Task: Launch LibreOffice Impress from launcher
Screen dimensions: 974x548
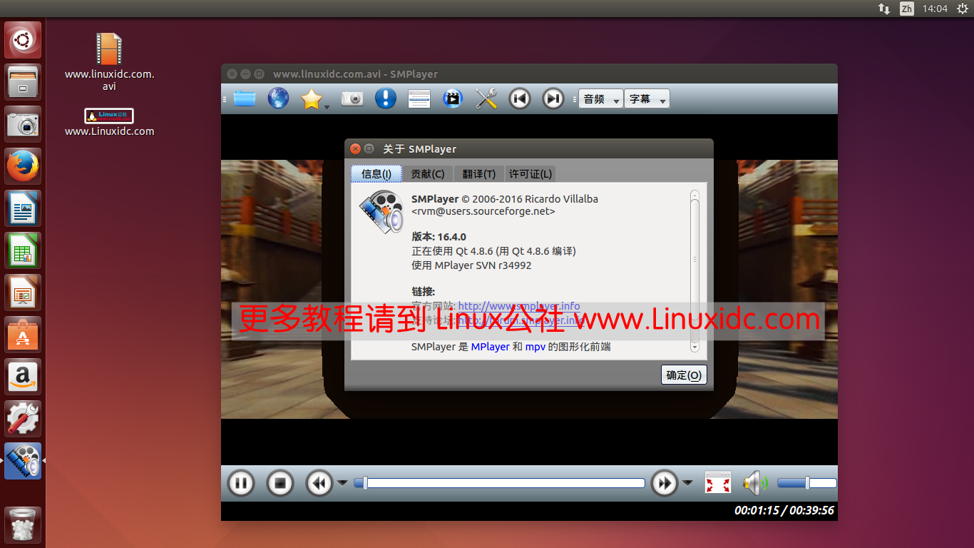Action: pyautogui.click(x=23, y=293)
